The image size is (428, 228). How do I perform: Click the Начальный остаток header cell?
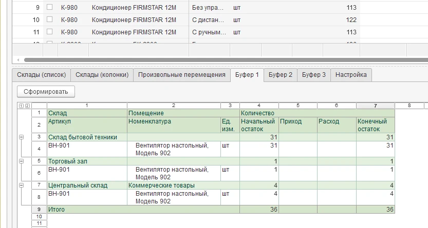click(x=259, y=125)
